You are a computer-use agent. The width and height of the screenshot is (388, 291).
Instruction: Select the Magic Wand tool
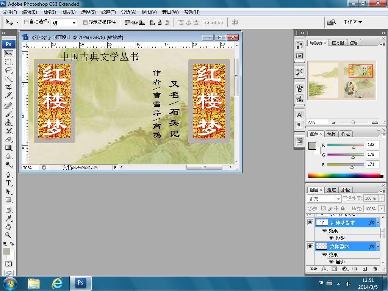8,79
